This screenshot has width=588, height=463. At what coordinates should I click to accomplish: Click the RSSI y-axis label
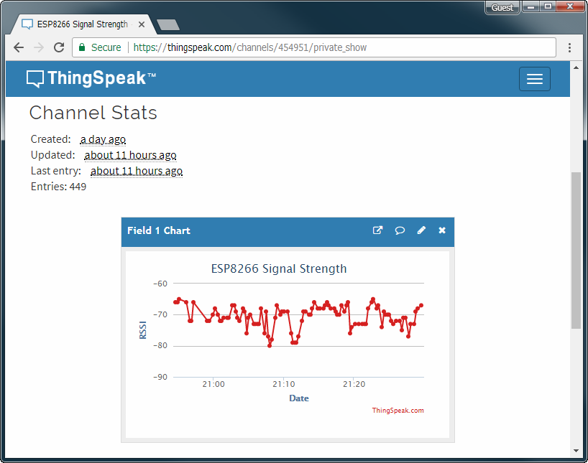(143, 330)
